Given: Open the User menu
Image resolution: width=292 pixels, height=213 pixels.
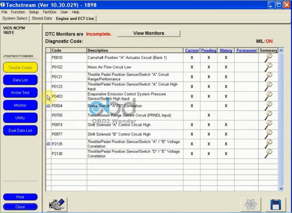Looking at the screenshot, I should (64, 12).
